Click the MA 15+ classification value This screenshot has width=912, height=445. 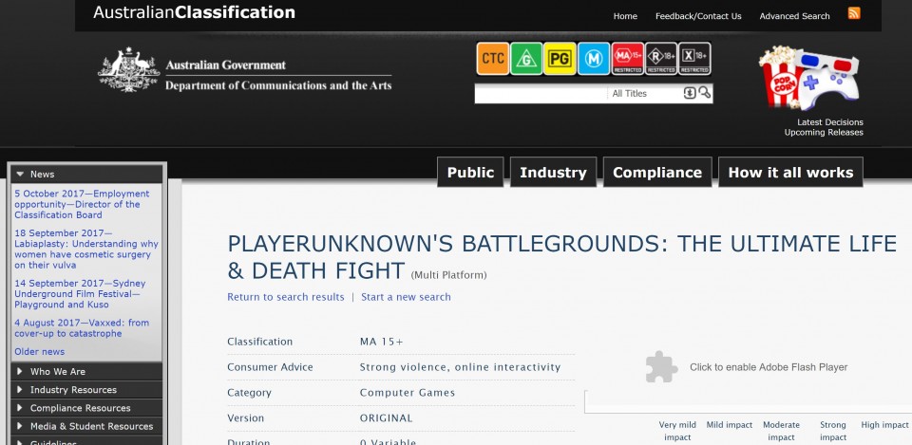tap(382, 342)
